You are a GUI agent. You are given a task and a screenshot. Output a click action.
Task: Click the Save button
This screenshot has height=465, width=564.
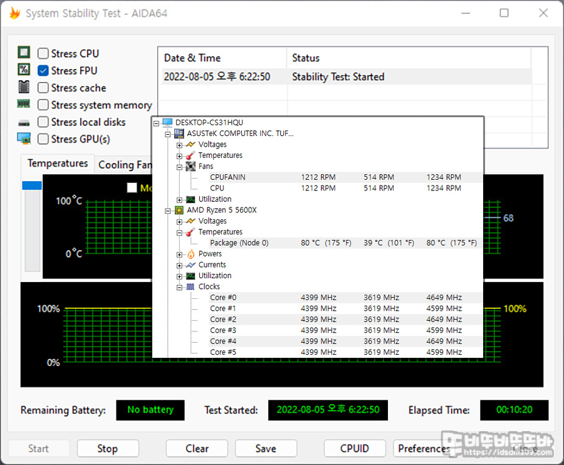[x=266, y=449]
